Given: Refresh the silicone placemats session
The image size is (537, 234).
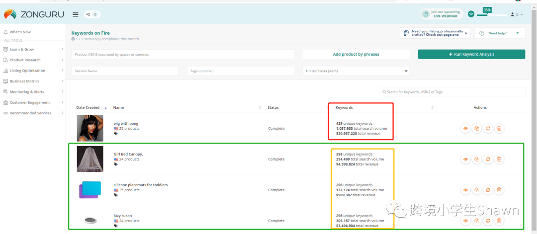Looking at the screenshot, I should (488, 190).
